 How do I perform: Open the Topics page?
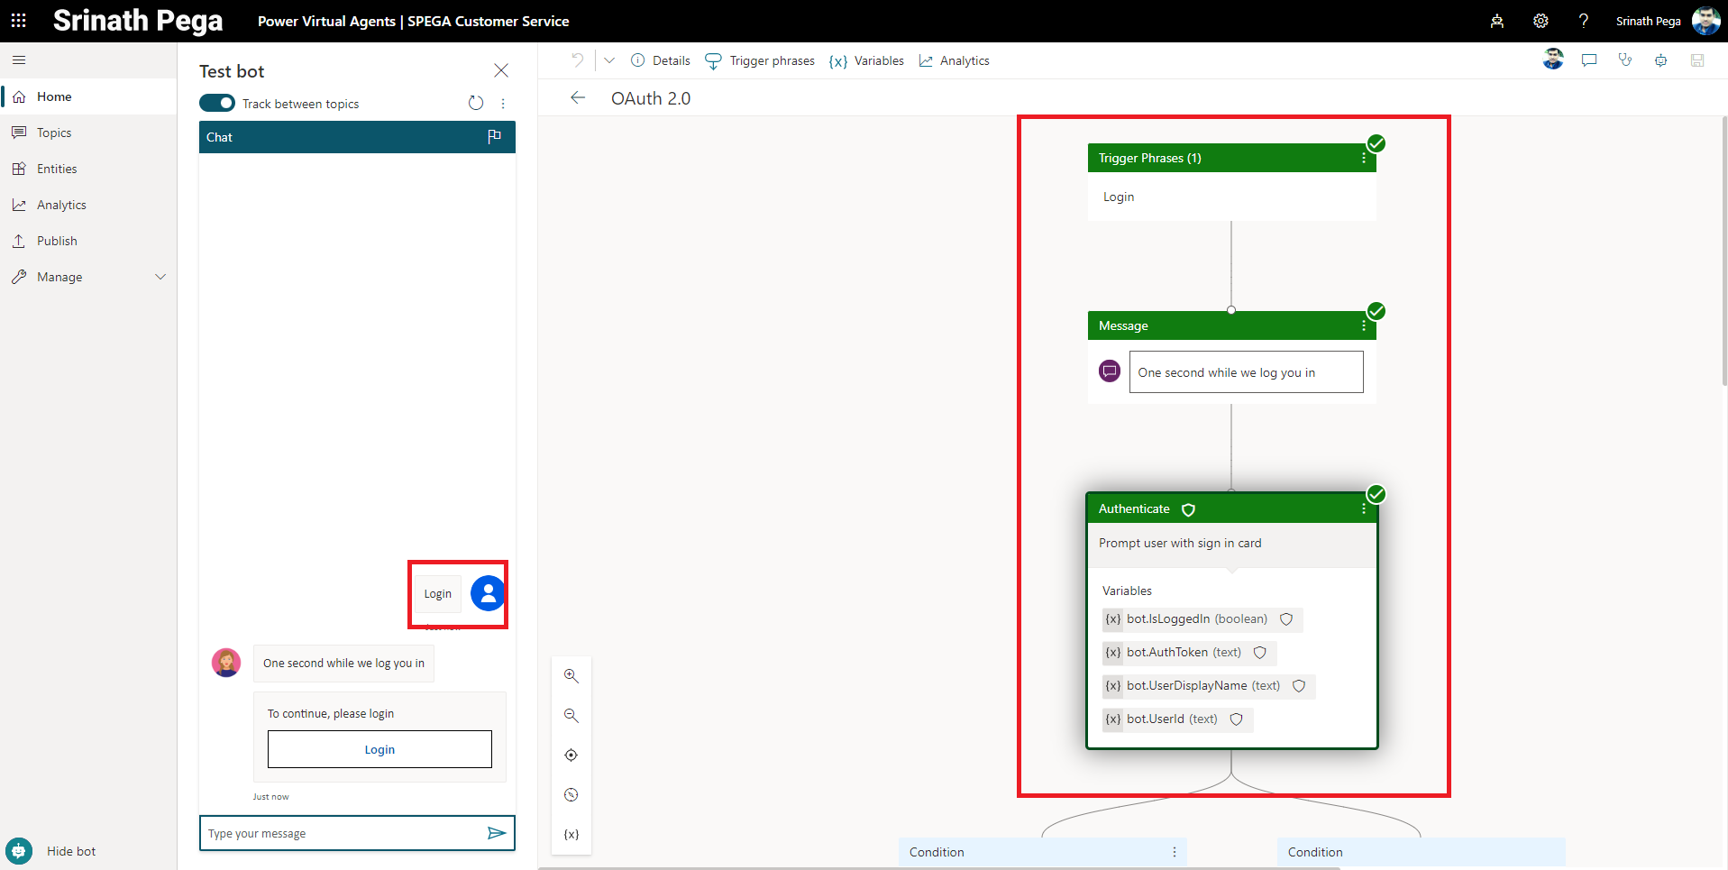tap(54, 133)
